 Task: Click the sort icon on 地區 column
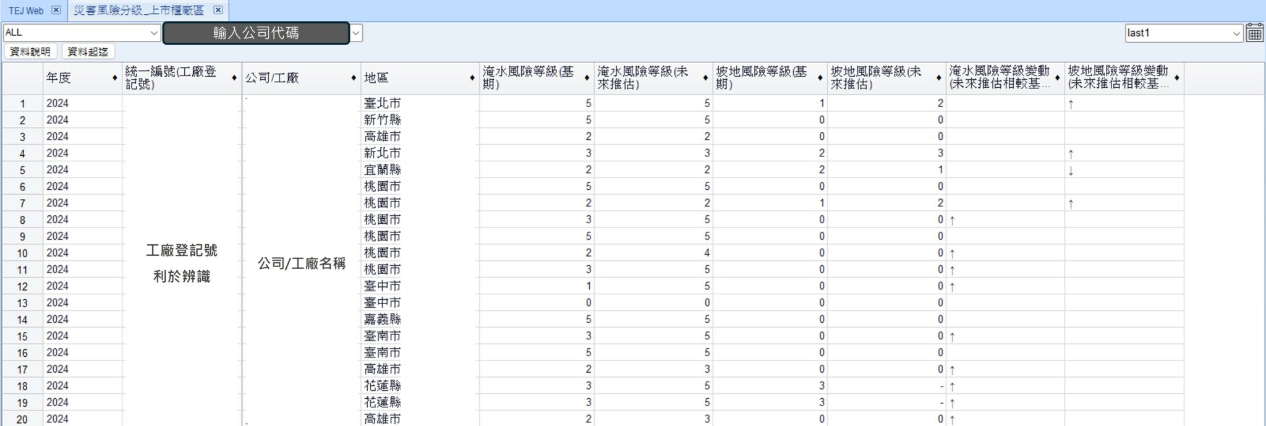click(472, 78)
